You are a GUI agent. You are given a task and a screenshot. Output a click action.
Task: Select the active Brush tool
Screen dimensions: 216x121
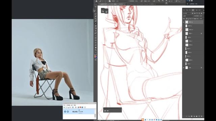[96, 24]
